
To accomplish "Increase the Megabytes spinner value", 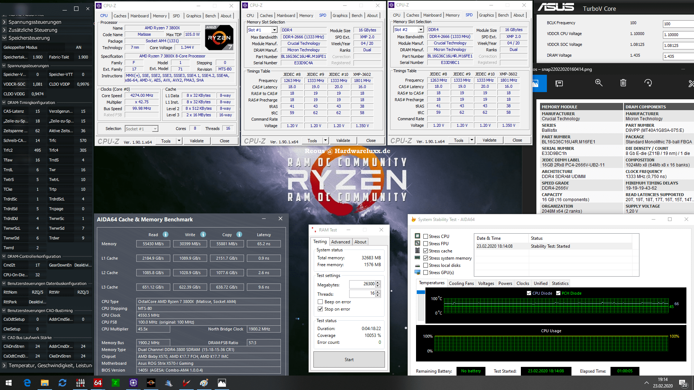I will click(x=378, y=283).
